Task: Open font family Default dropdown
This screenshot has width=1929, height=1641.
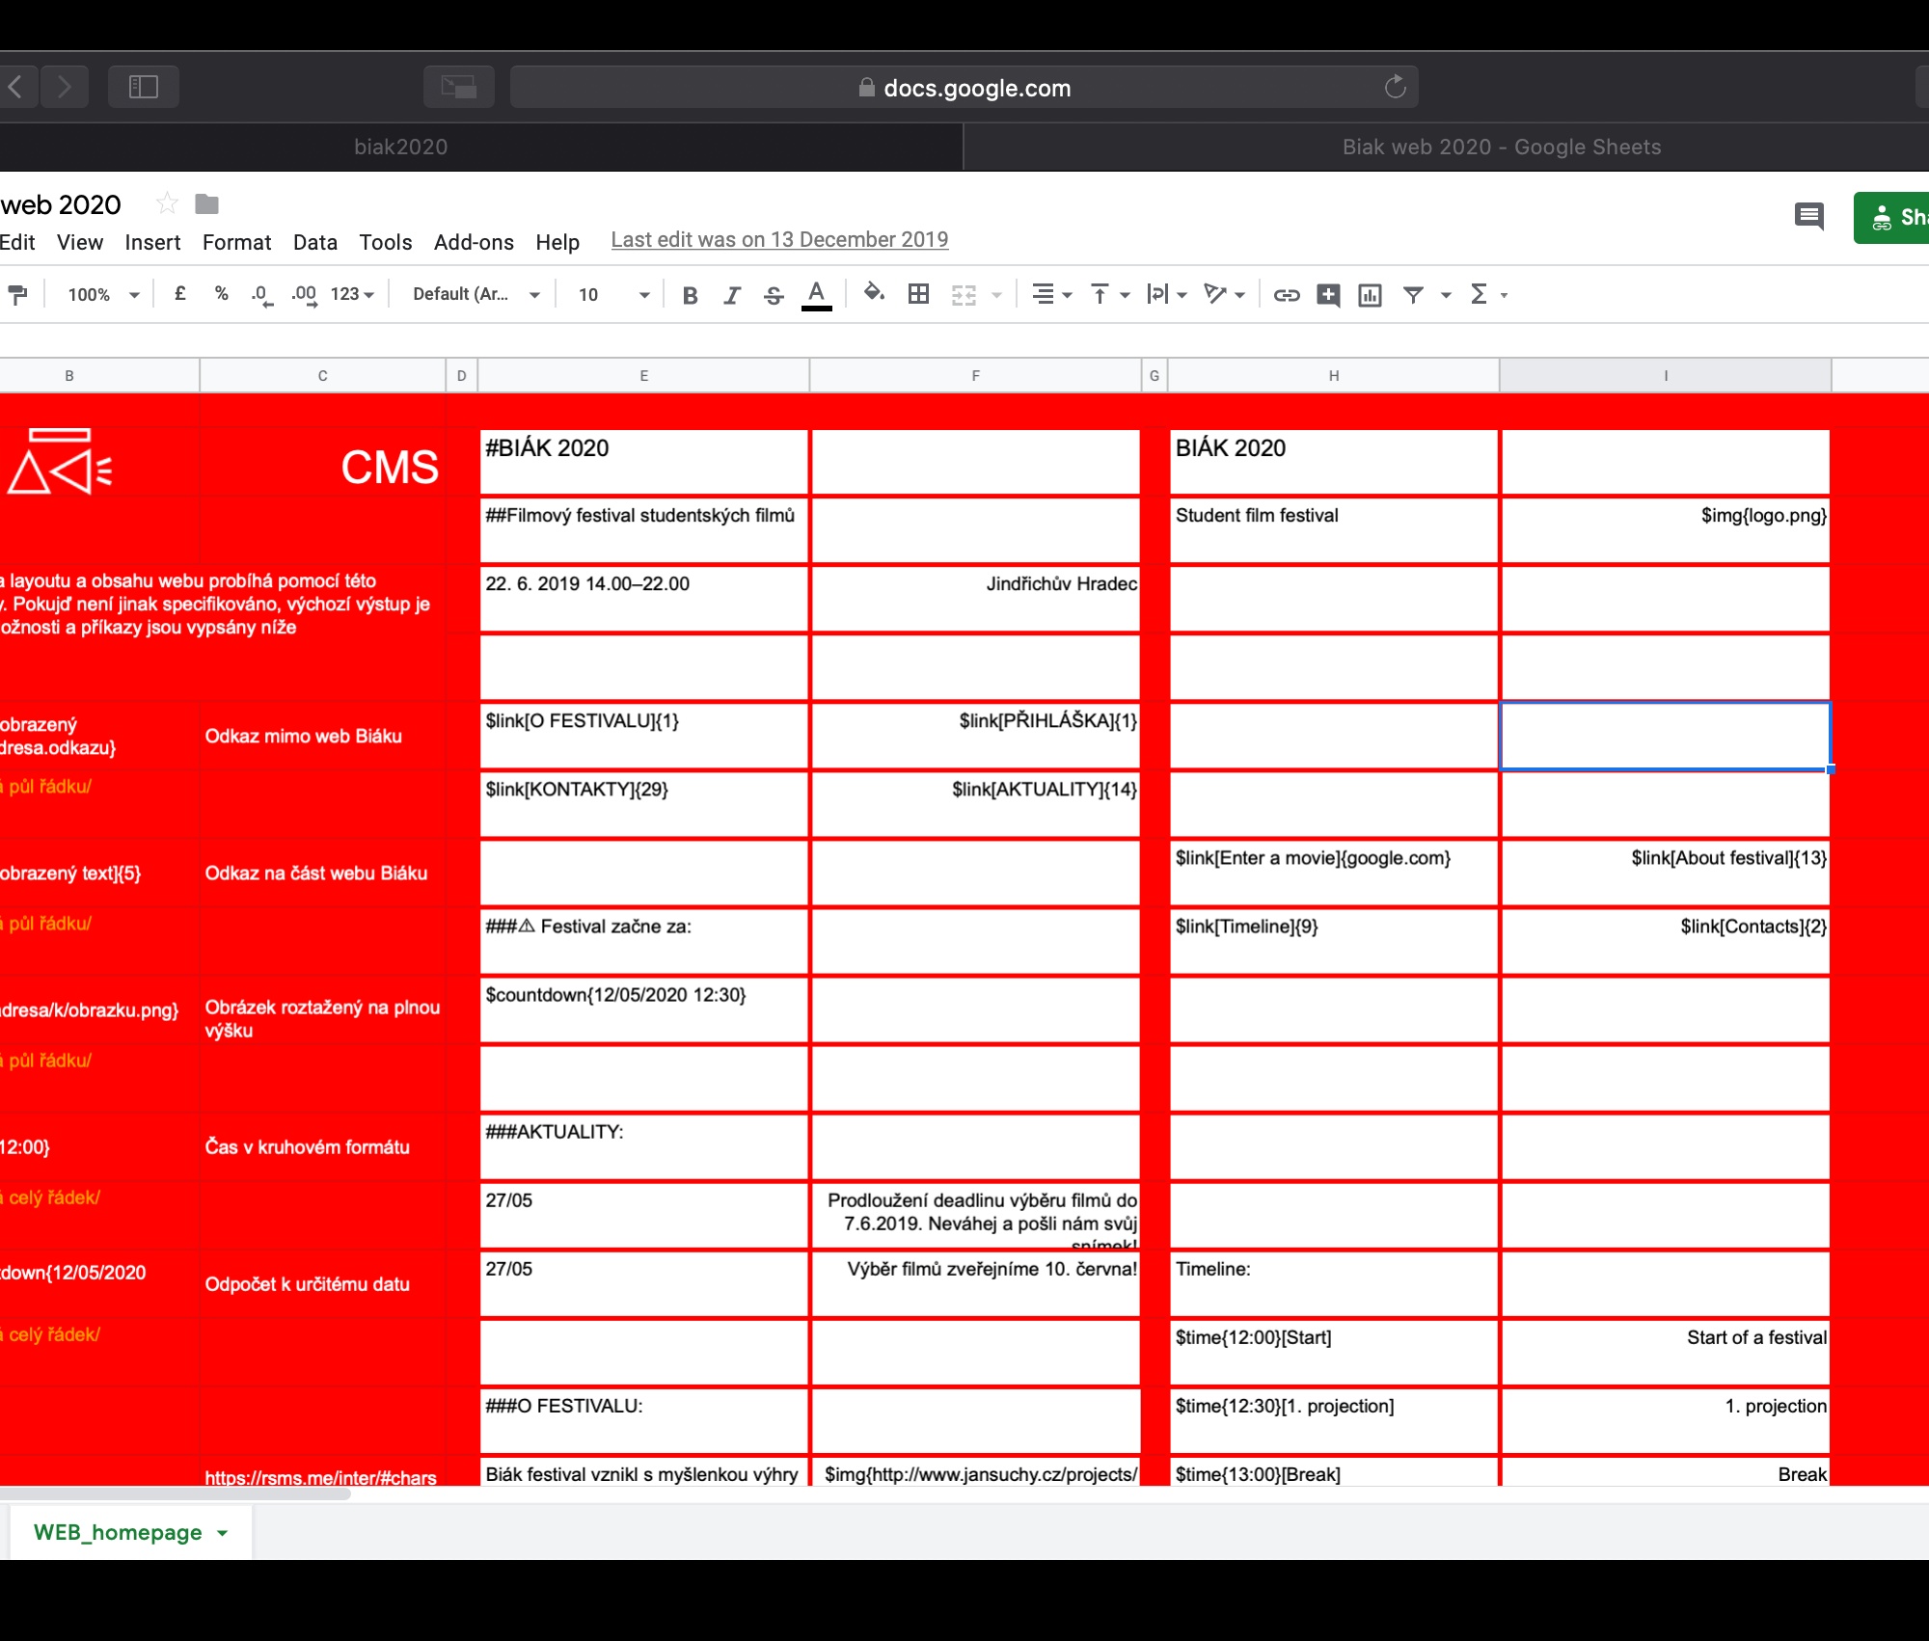Action: coord(475,294)
